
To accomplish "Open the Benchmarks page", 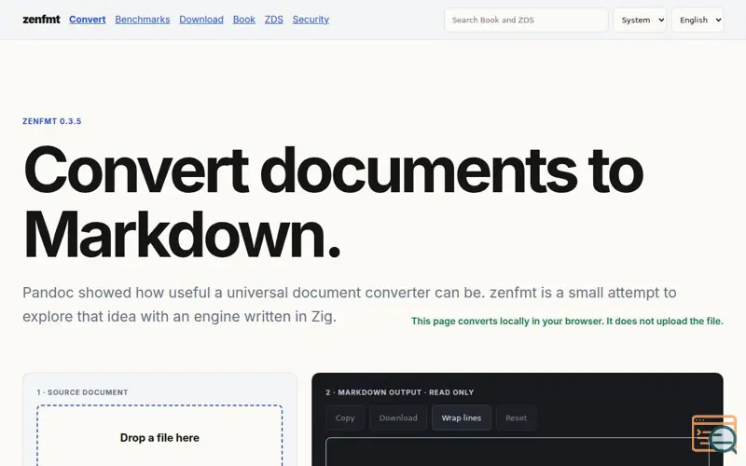I will pyautogui.click(x=143, y=20).
